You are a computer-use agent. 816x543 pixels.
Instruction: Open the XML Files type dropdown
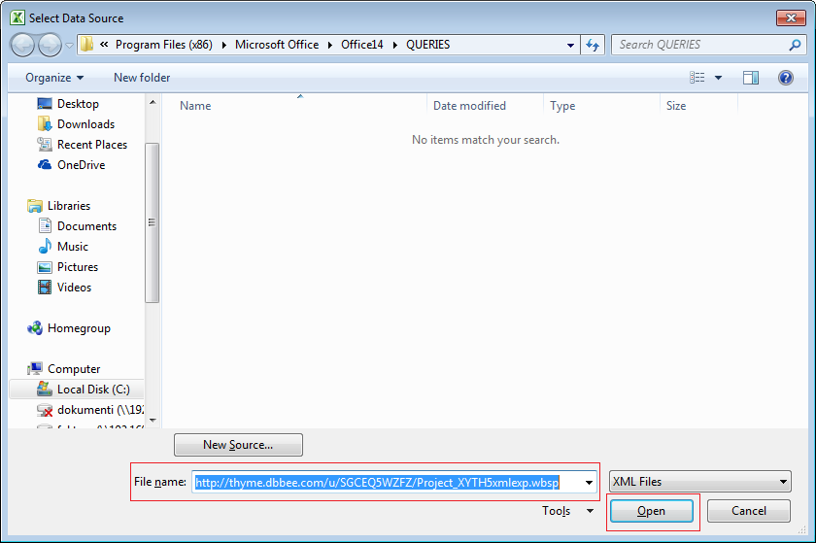pyautogui.click(x=700, y=482)
